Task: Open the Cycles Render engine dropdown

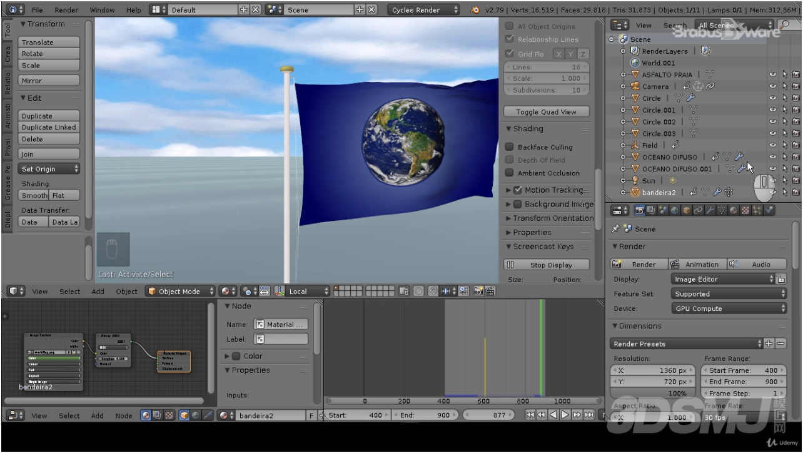Action: click(x=423, y=10)
